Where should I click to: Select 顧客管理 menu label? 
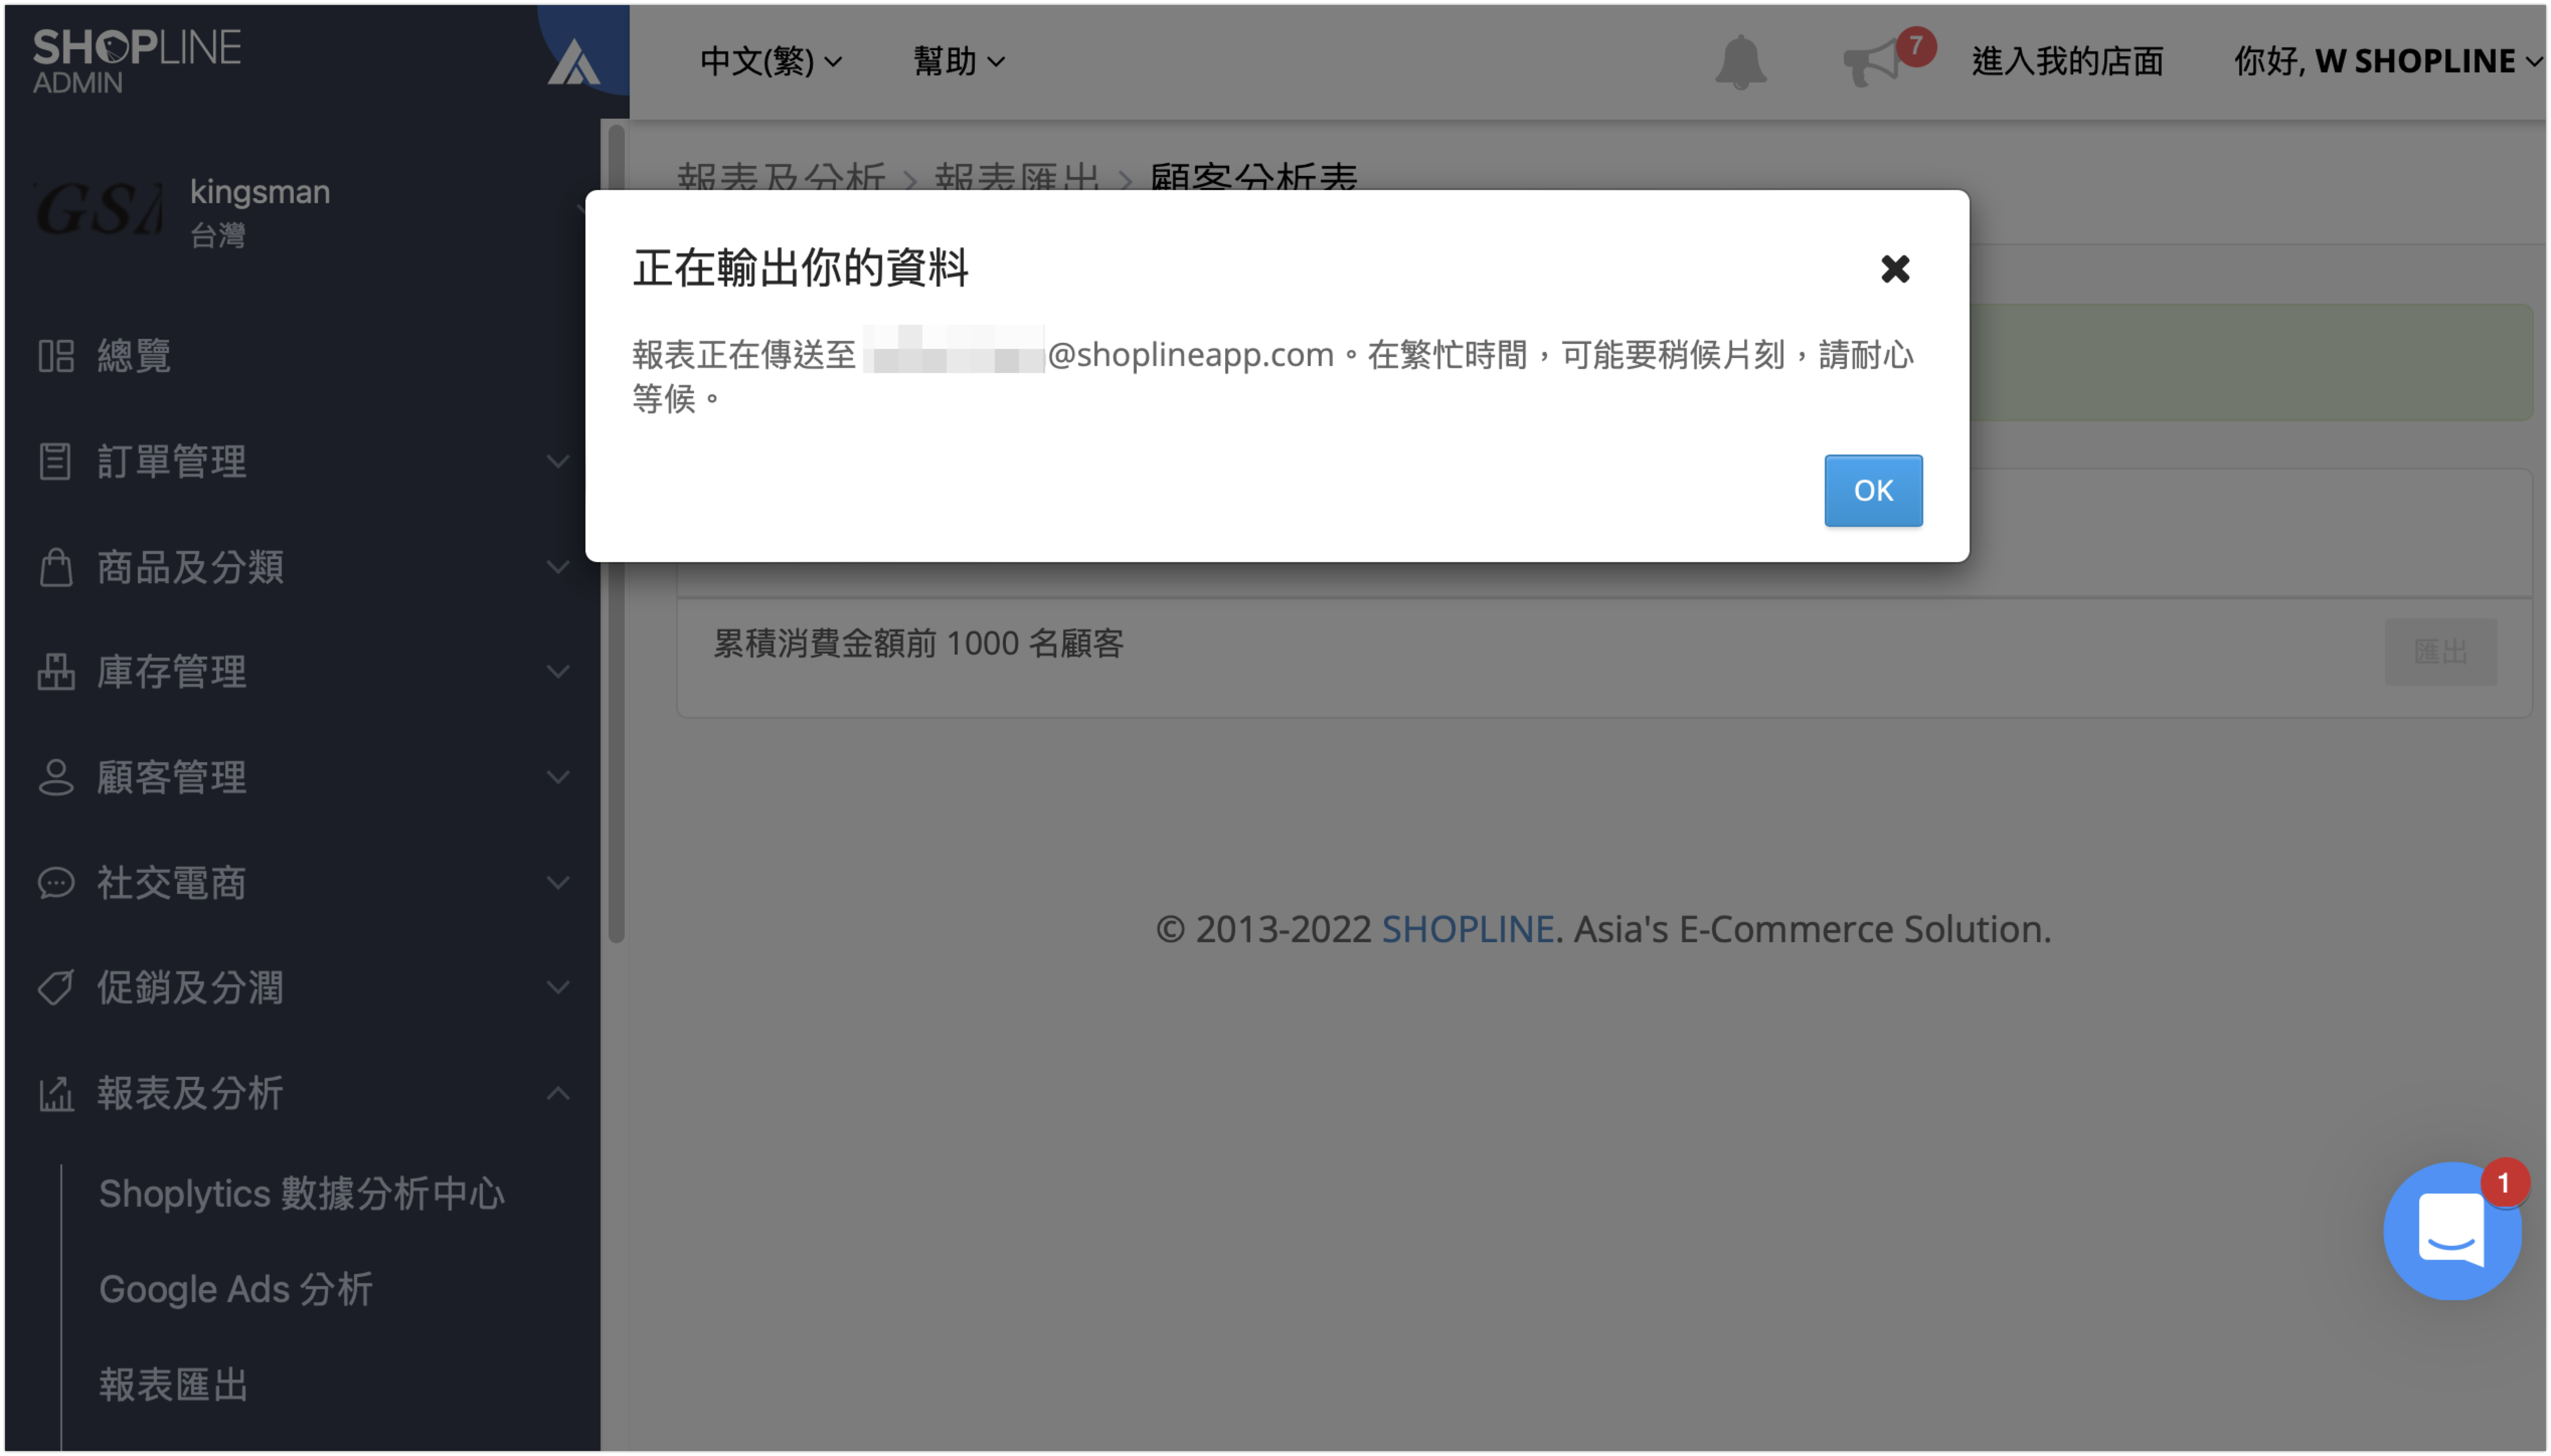click(171, 777)
